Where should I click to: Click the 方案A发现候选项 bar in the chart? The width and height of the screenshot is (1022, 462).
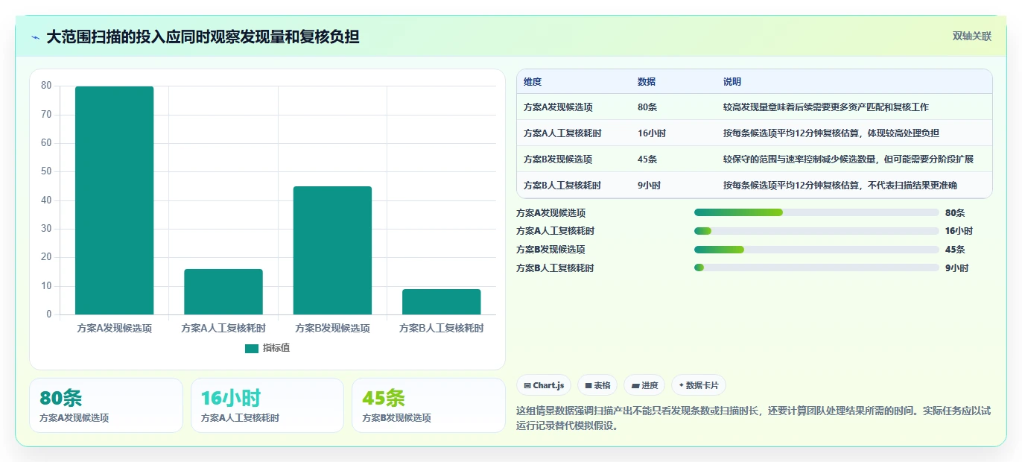pyautogui.click(x=114, y=200)
